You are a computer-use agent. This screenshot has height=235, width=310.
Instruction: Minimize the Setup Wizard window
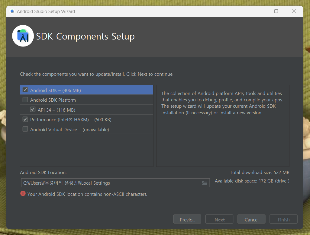tap(259, 11)
